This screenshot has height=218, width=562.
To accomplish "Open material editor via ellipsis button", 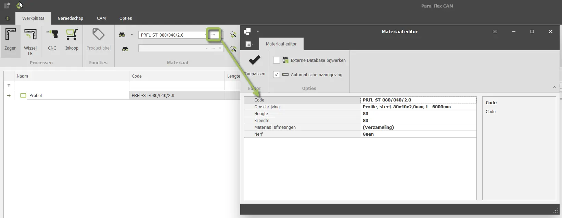I will pos(213,35).
